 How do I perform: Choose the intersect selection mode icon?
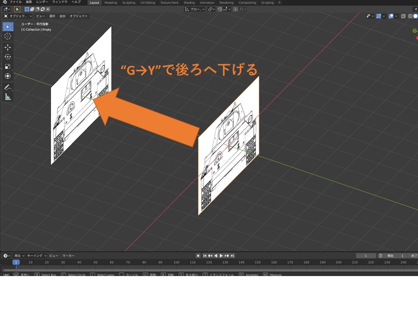pyautogui.click(x=48, y=9)
